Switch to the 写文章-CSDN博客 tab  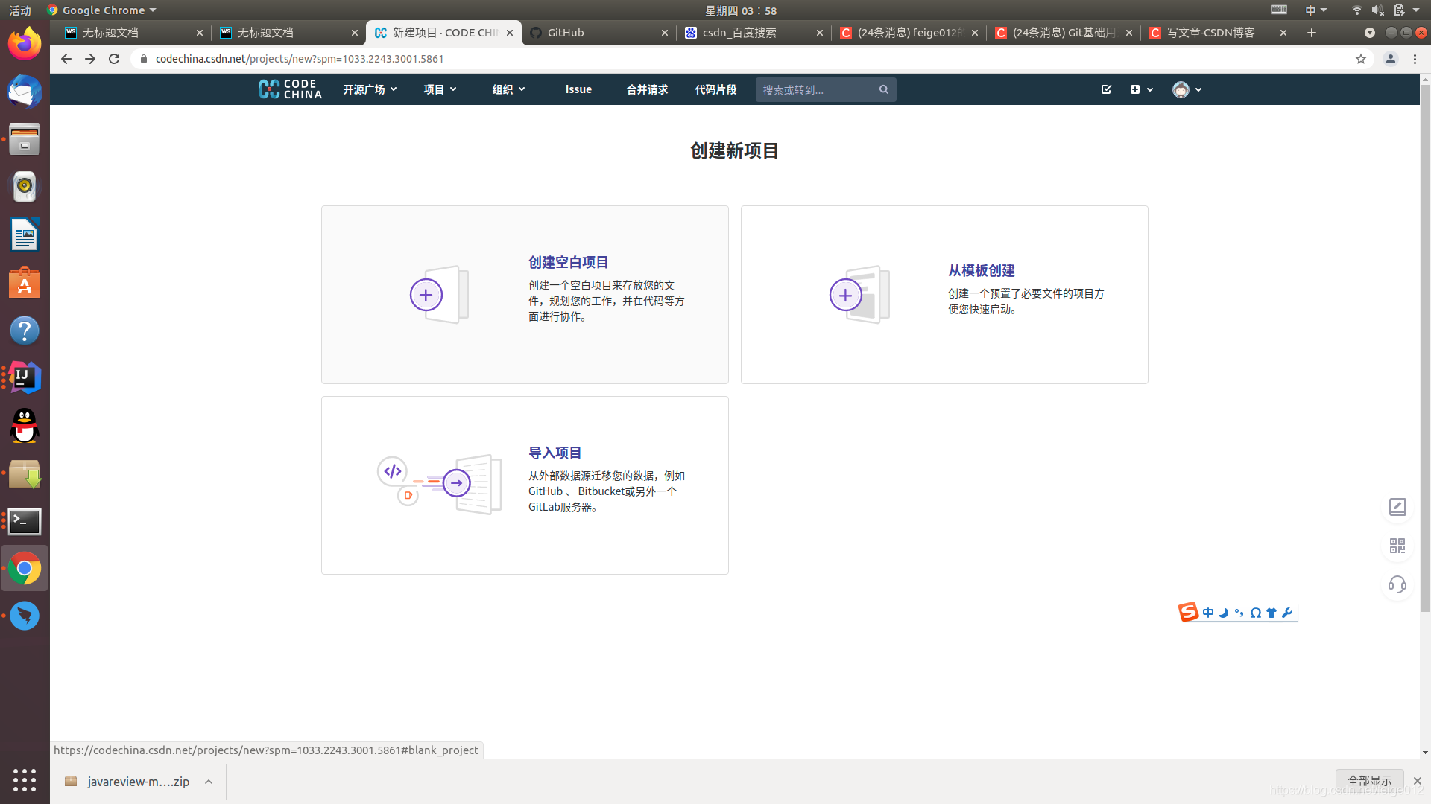click(1219, 33)
